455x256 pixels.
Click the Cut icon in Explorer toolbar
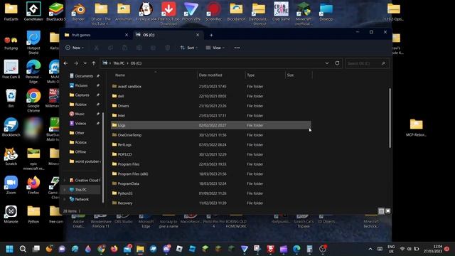(x=97, y=48)
